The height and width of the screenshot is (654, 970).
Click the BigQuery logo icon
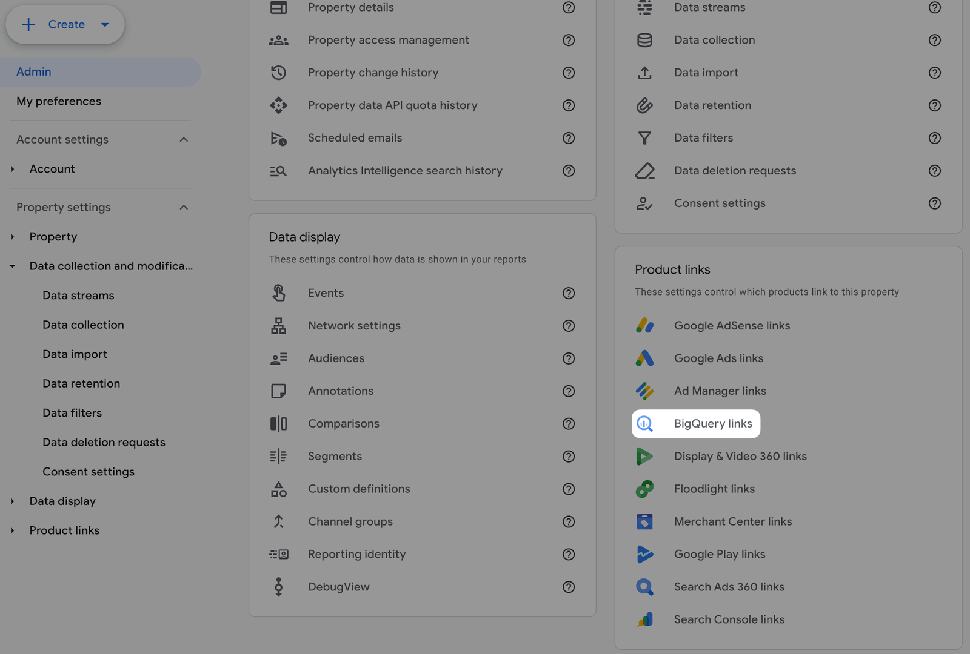tap(644, 424)
